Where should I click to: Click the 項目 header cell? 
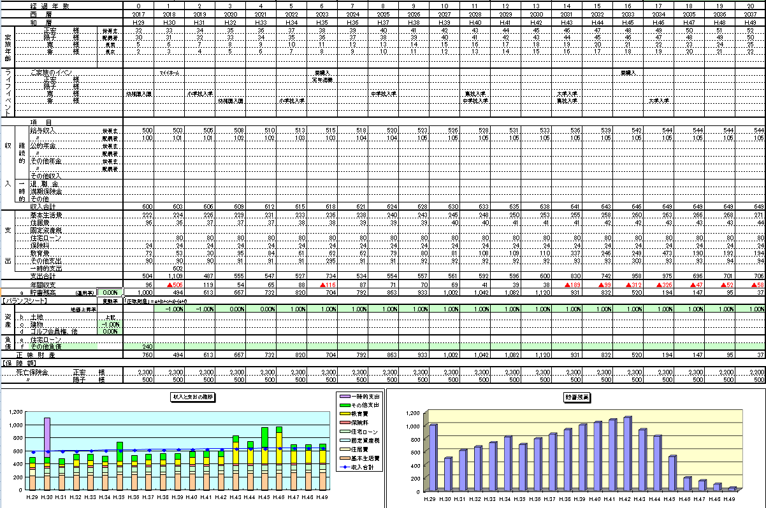click(41, 122)
